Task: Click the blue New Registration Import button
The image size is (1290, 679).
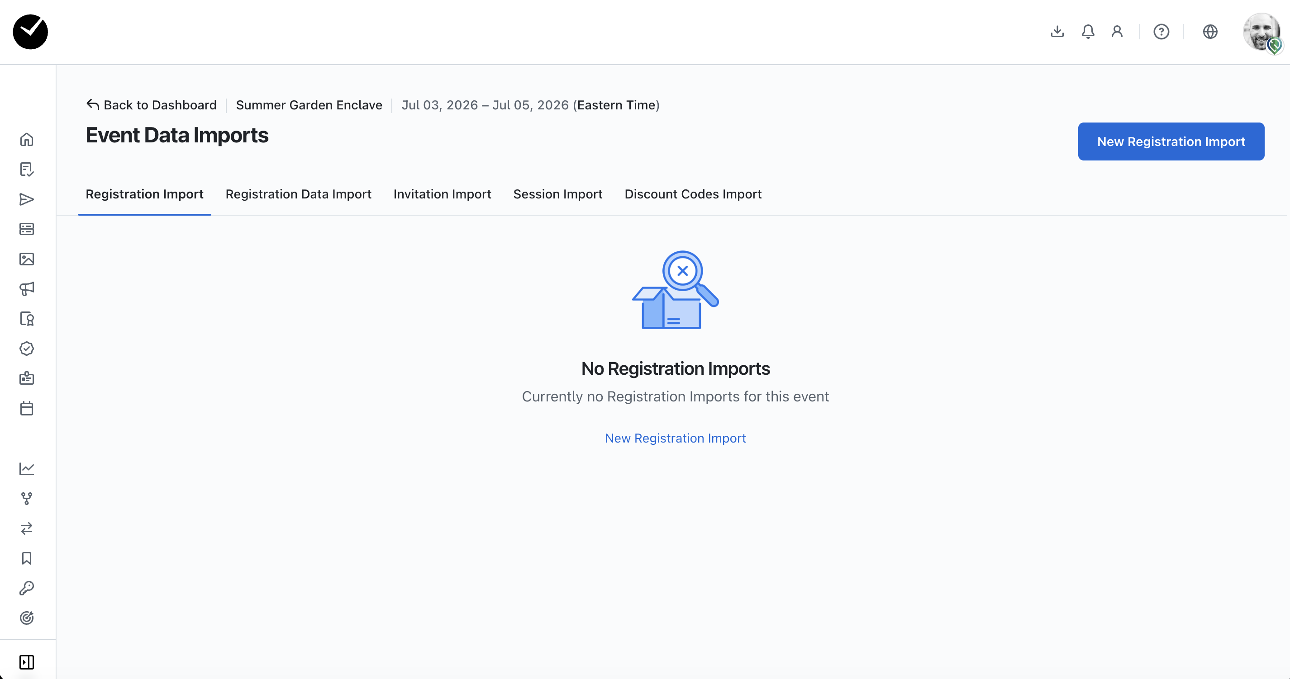Action: [x=1171, y=141]
